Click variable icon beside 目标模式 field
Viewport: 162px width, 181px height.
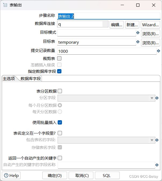(138, 33)
